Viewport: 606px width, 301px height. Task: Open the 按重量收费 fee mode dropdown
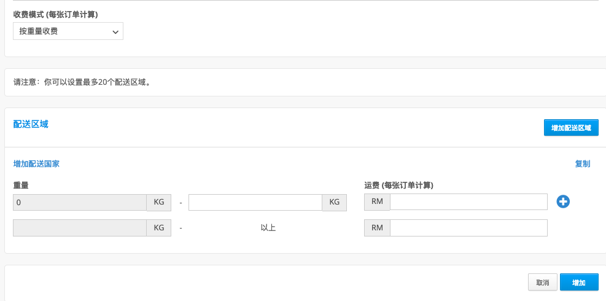click(x=68, y=31)
